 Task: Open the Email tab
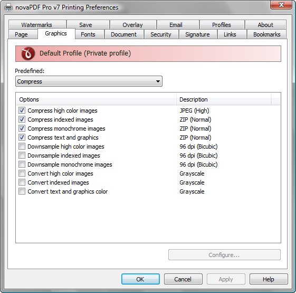(178, 25)
